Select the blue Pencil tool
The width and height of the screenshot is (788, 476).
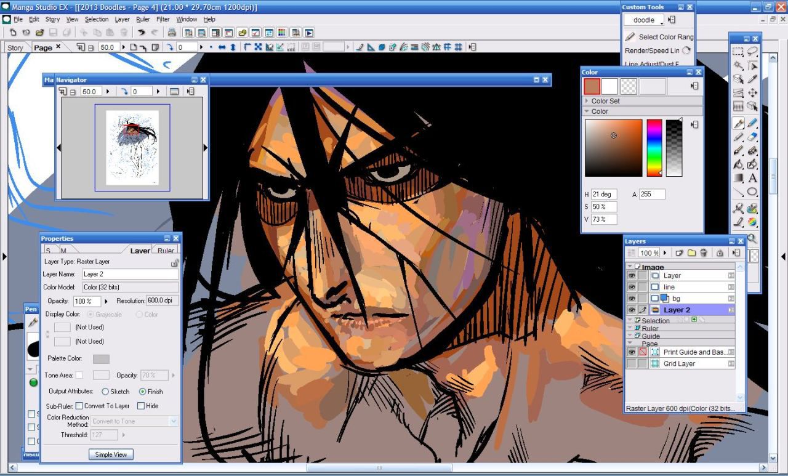tap(752, 122)
